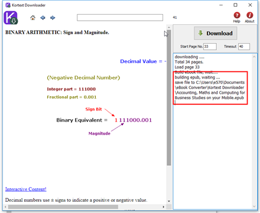Click the 'Fractional part = 0.001' text
The image size is (260, 213).
click(x=71, y=97)
